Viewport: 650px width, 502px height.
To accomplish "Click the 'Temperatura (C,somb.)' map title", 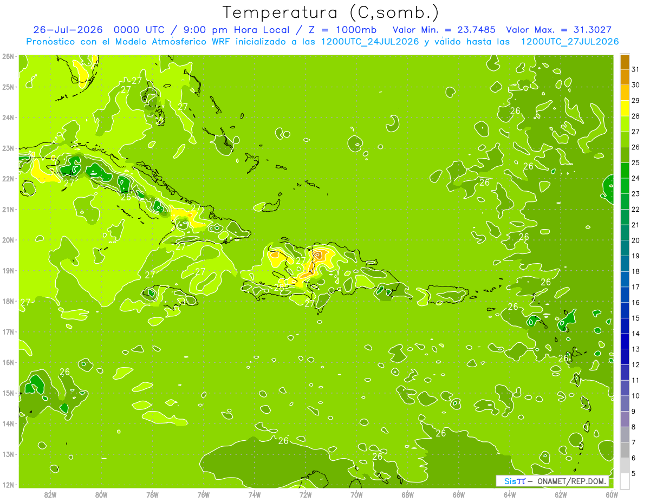I will coord(331,13).
